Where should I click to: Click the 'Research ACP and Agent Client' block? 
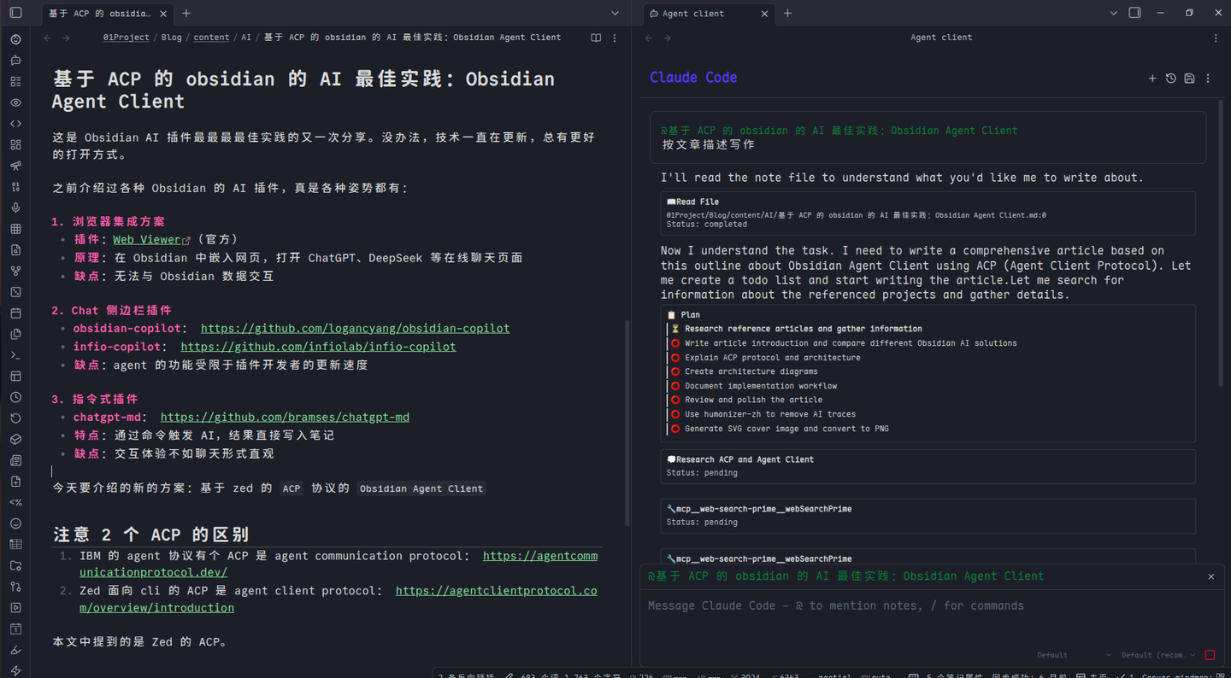point(928,466)
